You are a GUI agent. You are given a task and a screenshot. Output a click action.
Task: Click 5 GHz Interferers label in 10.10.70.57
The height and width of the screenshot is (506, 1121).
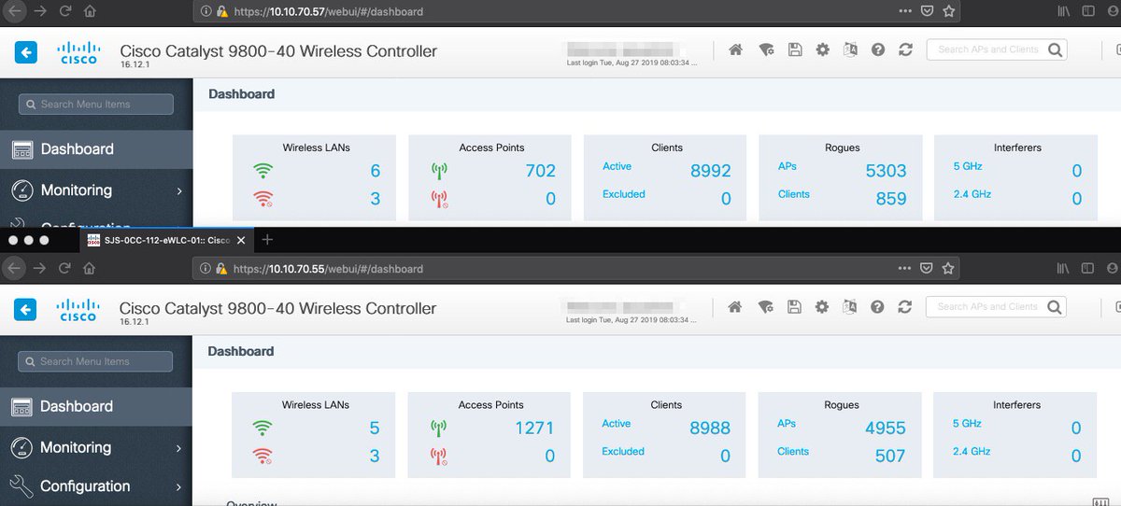[967, 166]
